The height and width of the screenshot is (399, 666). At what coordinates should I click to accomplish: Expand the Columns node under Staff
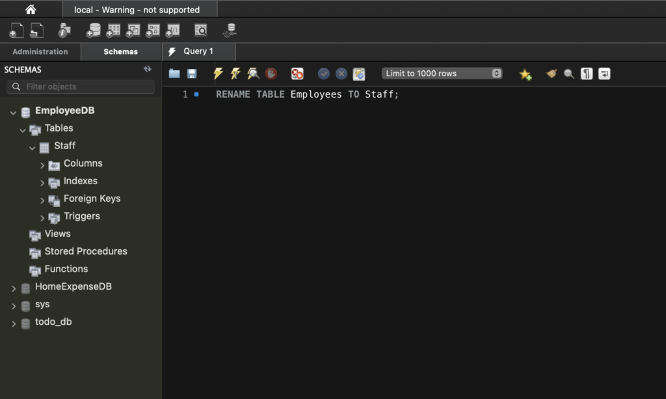42,165
